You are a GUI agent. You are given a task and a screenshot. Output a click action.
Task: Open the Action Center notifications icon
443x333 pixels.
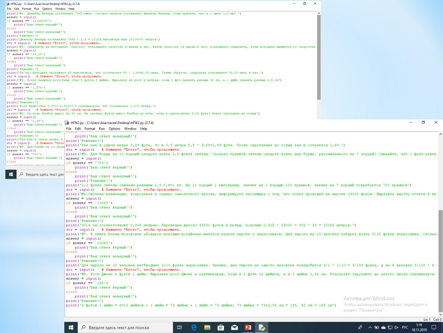point(434,328)
